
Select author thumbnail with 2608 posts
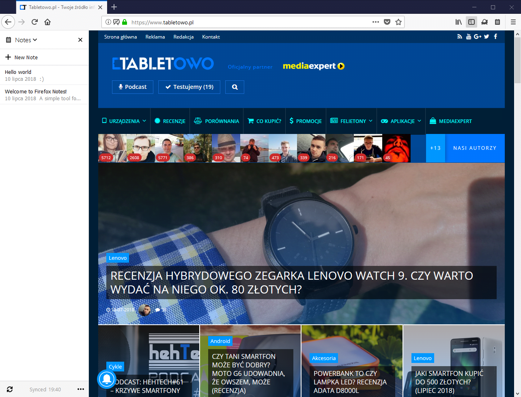point(141,148)
